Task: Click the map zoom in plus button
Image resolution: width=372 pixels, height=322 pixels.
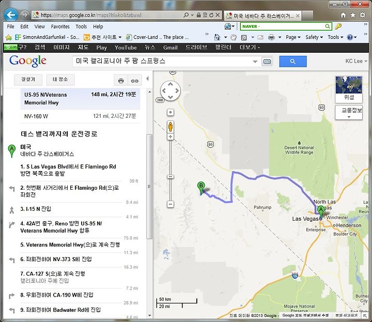Action: 171,136
